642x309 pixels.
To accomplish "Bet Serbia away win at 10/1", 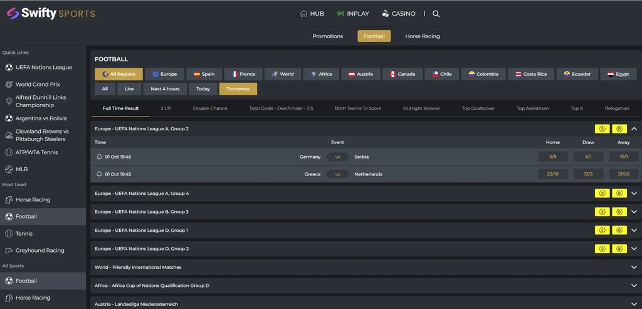I will (x=624, y=157).
